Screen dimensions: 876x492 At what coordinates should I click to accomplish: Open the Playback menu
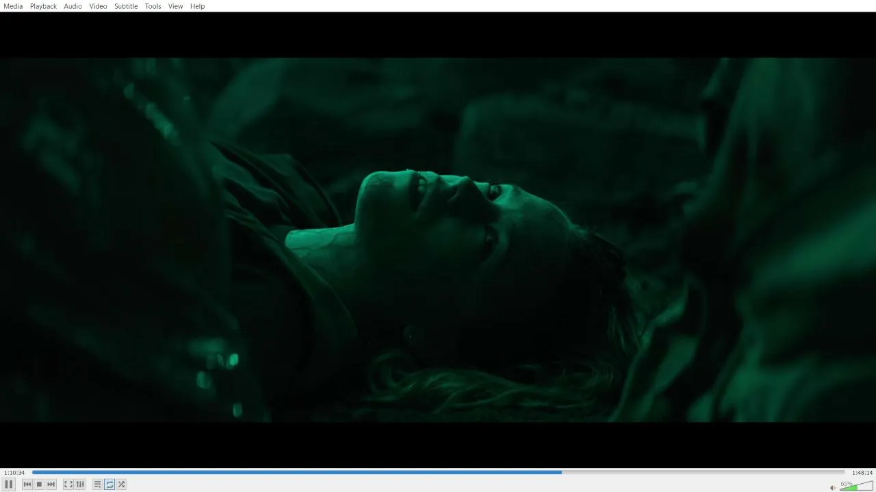click(43, 6)
